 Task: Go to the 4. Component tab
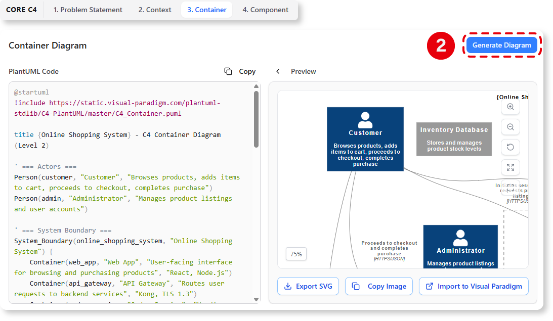click(265, 10)
